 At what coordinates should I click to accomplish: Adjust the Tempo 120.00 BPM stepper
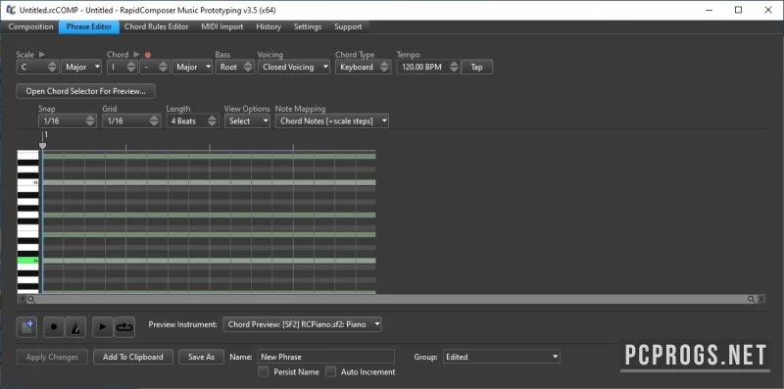coord(454,67)
